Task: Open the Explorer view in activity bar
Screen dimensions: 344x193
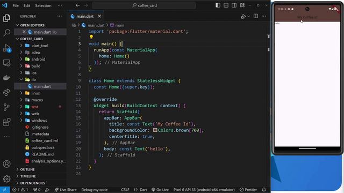Action: (x=6, y=18)
